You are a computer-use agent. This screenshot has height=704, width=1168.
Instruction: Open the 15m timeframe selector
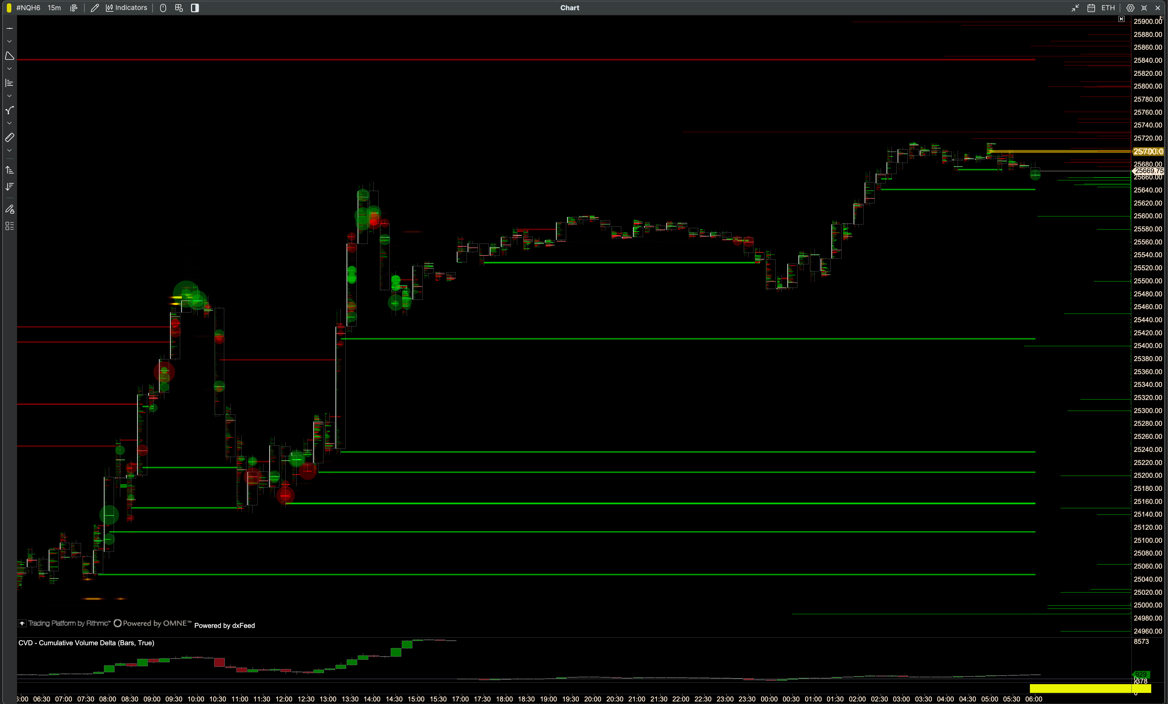(54, 8)
